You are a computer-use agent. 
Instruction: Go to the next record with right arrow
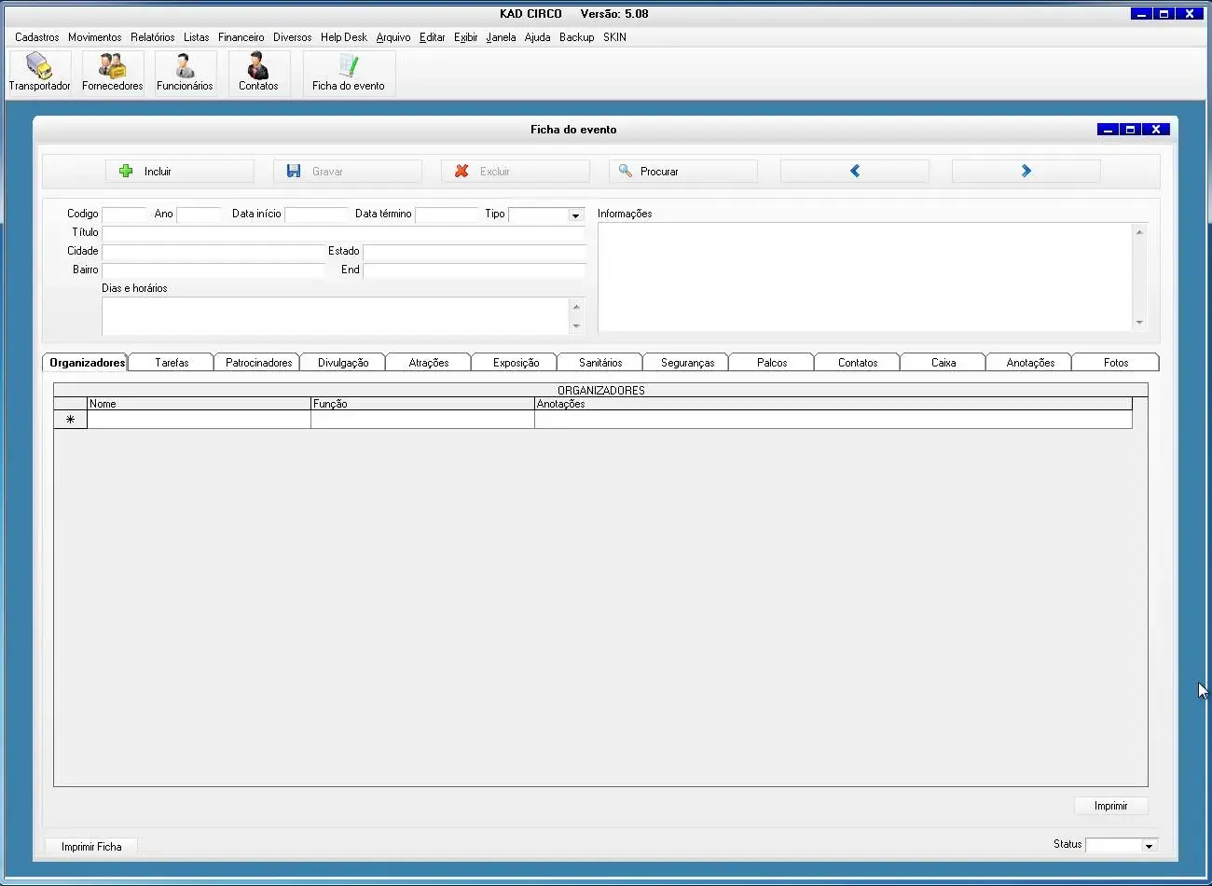click(1026, 172)
